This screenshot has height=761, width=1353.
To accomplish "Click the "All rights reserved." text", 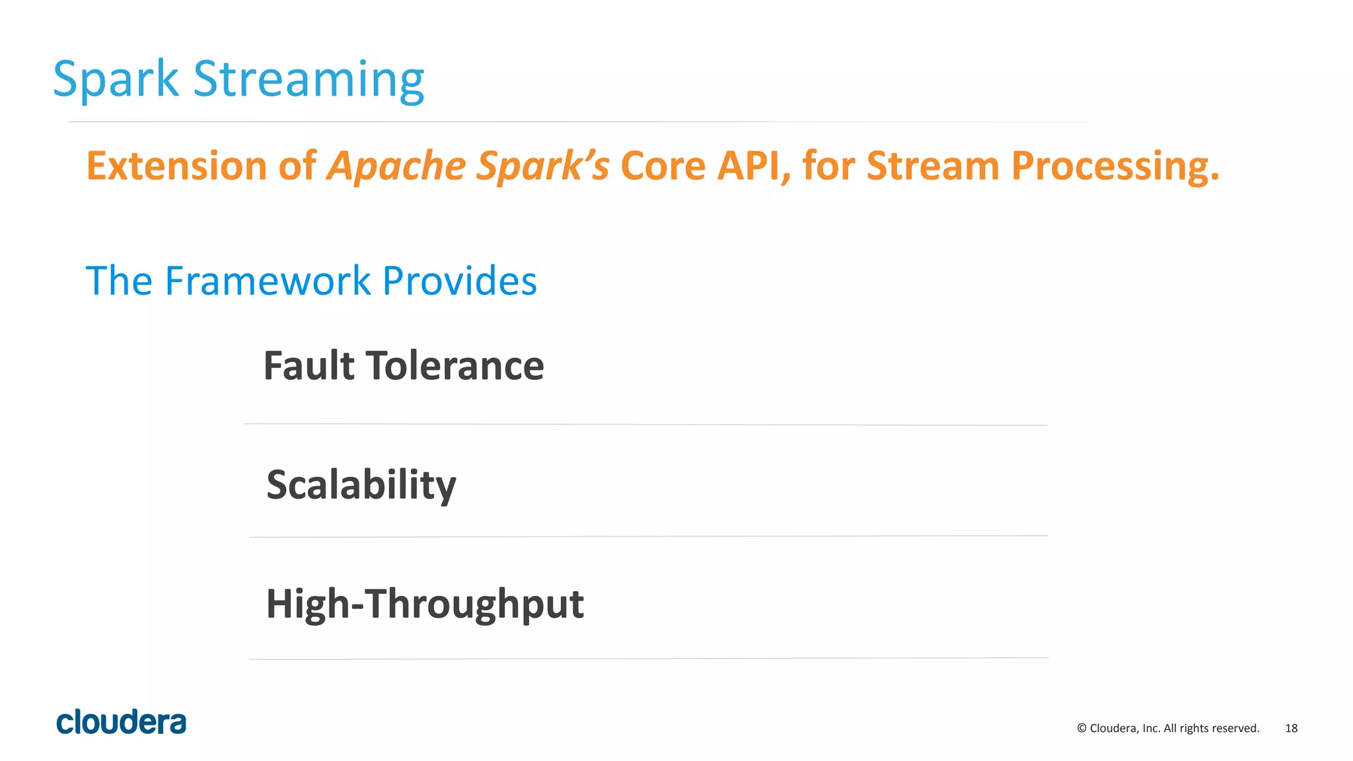I will (x=1211, y=728).
